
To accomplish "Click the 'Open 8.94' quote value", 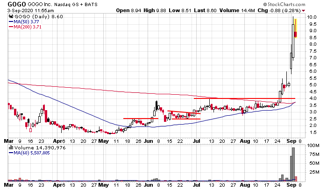I will pos(128,10).
